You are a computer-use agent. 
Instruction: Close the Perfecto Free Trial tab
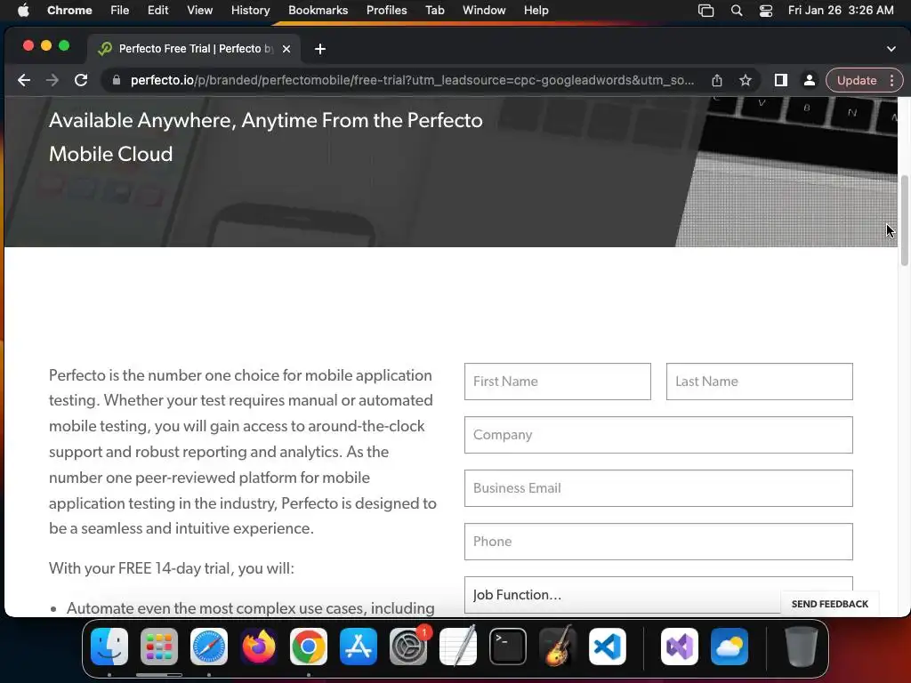pyautogui.click(x=286, y=49)
